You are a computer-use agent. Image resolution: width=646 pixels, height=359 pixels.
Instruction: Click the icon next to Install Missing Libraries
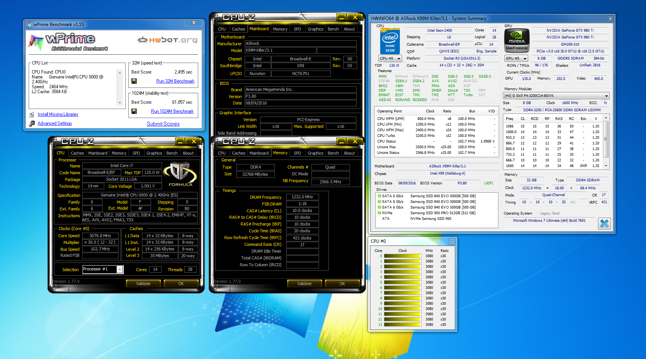coord(32,114)
